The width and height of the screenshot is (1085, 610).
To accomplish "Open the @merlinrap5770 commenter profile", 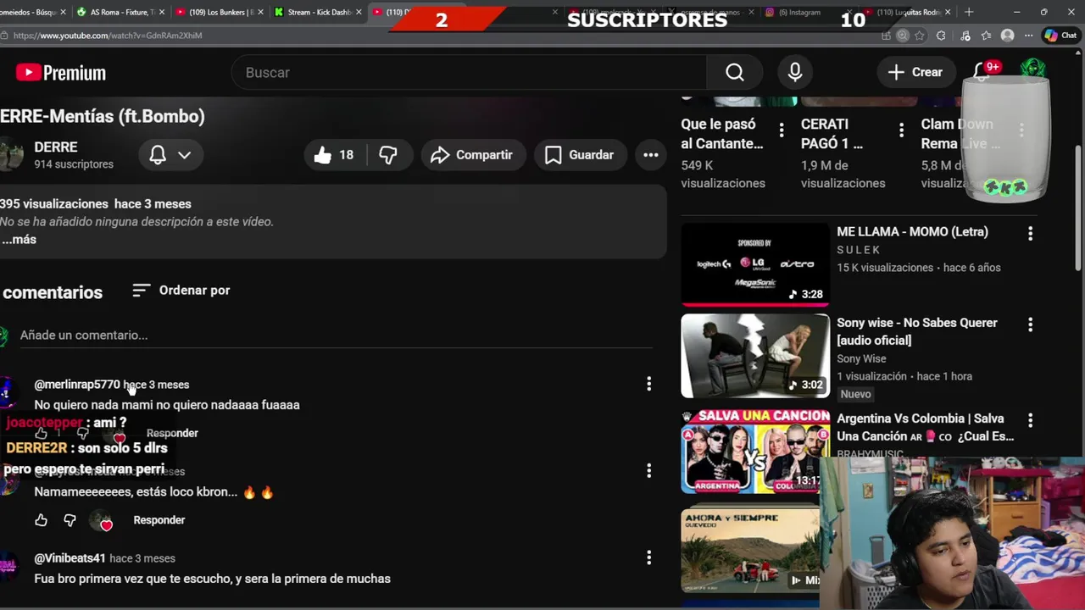I will (x=76, y=385).
